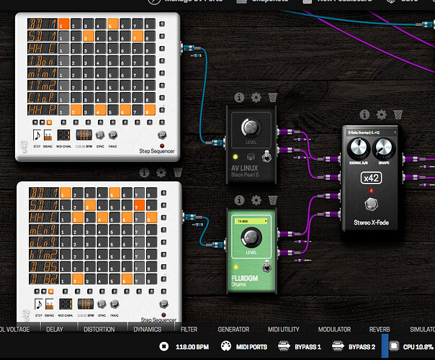Image resolution: width=435 pixels, height=360 pixels.
Task: Switch to the MIDI UTILITY plugin category
Action: (284, 329)
